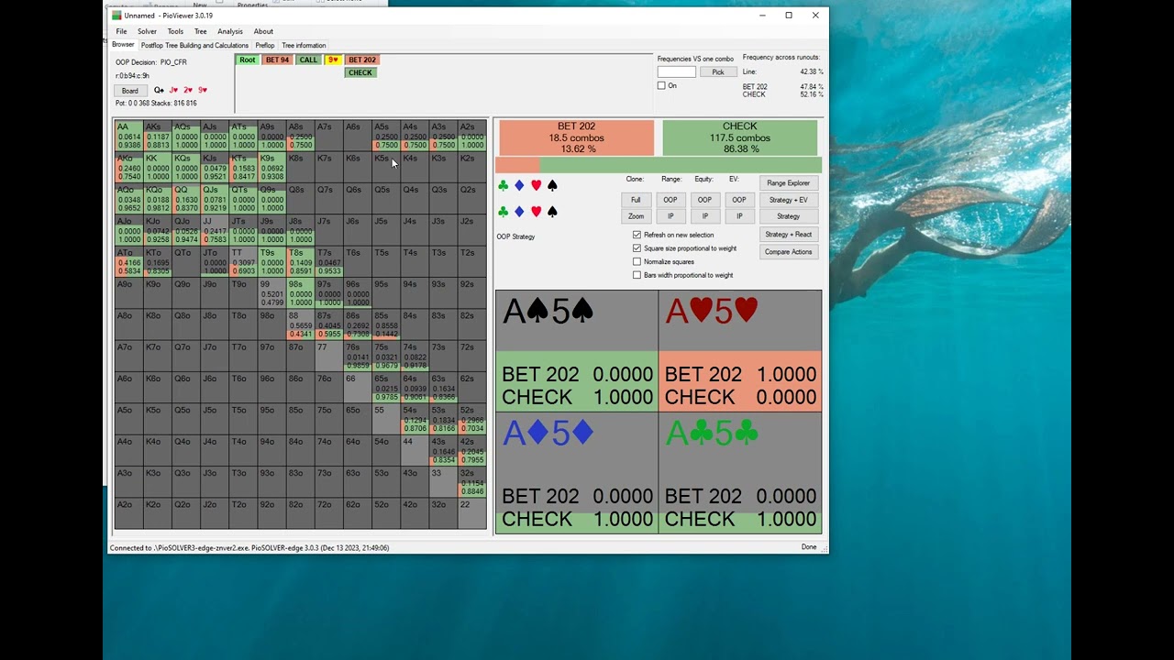The width and height of the screenshot is (1174, 660).
Task: Open the Range Explorer
Action: click(x=789, y=183)
